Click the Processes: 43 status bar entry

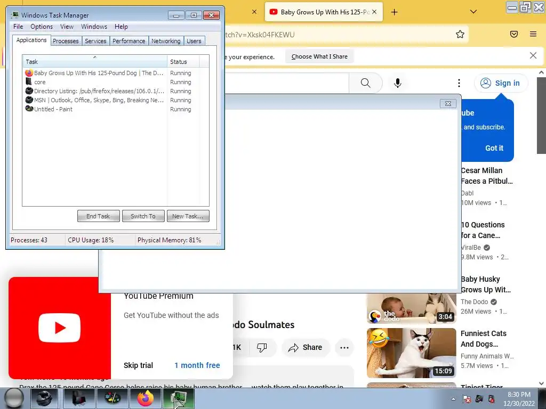click(29, 240)
